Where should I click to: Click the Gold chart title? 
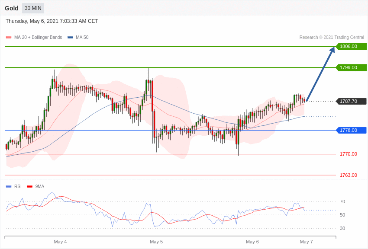coord(12,8)
